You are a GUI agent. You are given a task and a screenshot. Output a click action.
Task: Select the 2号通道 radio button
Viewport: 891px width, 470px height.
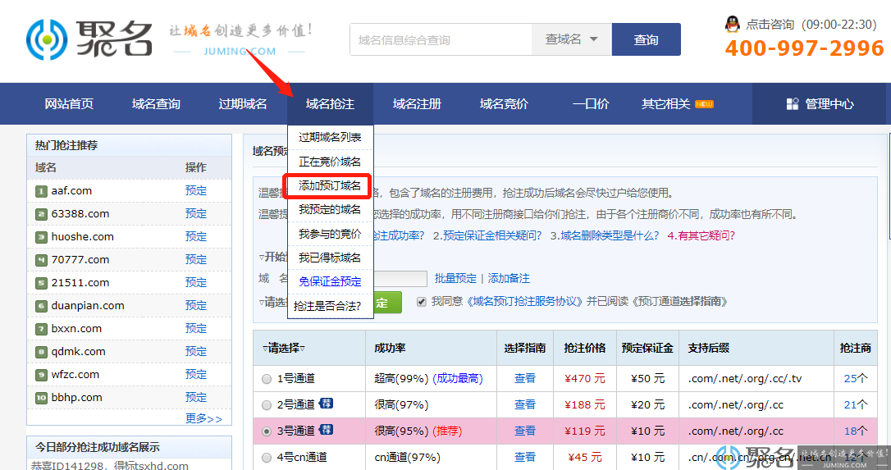click(267, 405)
